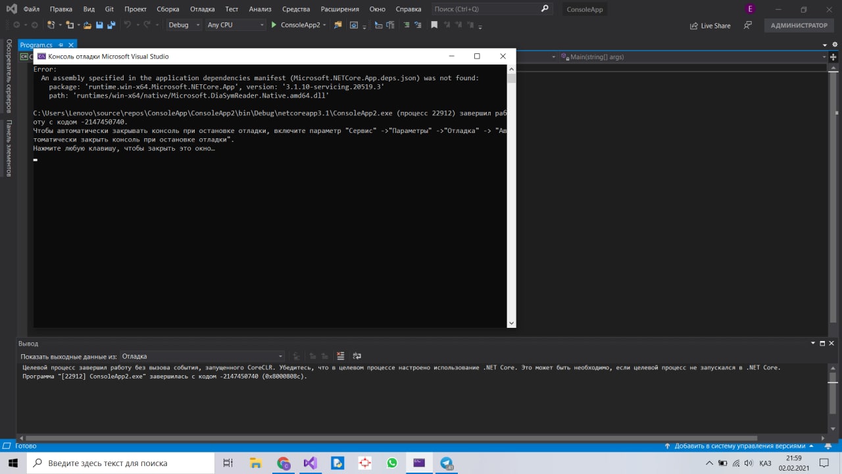Open the Windows action center notifications
The width and height of the screenshot is (842, 474).
point(824,463)
